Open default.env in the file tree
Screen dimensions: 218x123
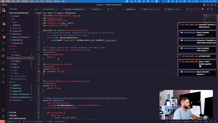17,34
